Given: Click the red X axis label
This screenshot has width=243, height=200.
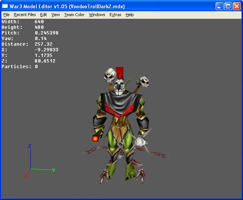Looking at the screenshot, I should click(26, 176).
